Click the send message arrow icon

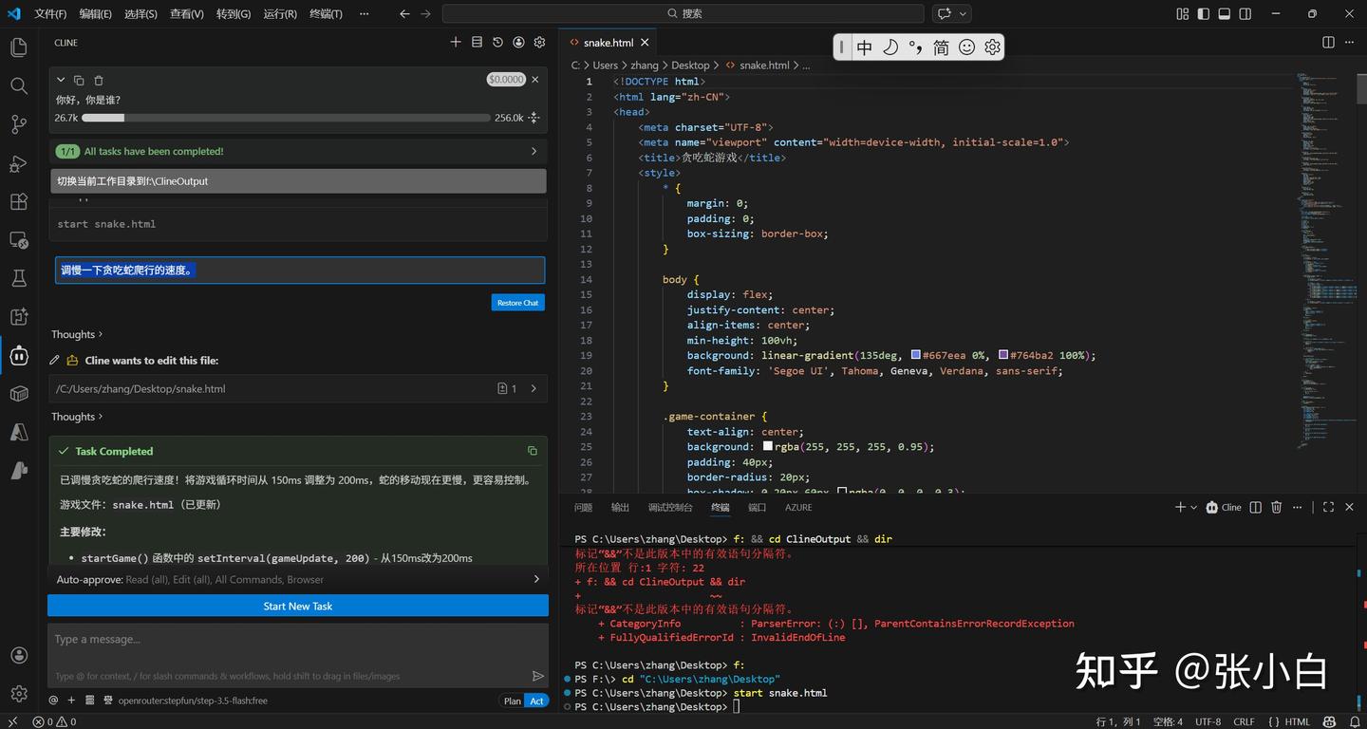(x=538, y=676)
